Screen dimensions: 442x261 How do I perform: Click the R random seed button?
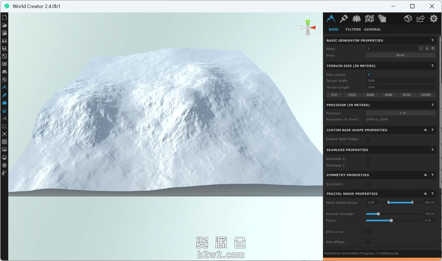point(433,49)
